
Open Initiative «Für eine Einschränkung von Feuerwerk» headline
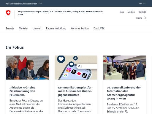(x=22, y=91)
